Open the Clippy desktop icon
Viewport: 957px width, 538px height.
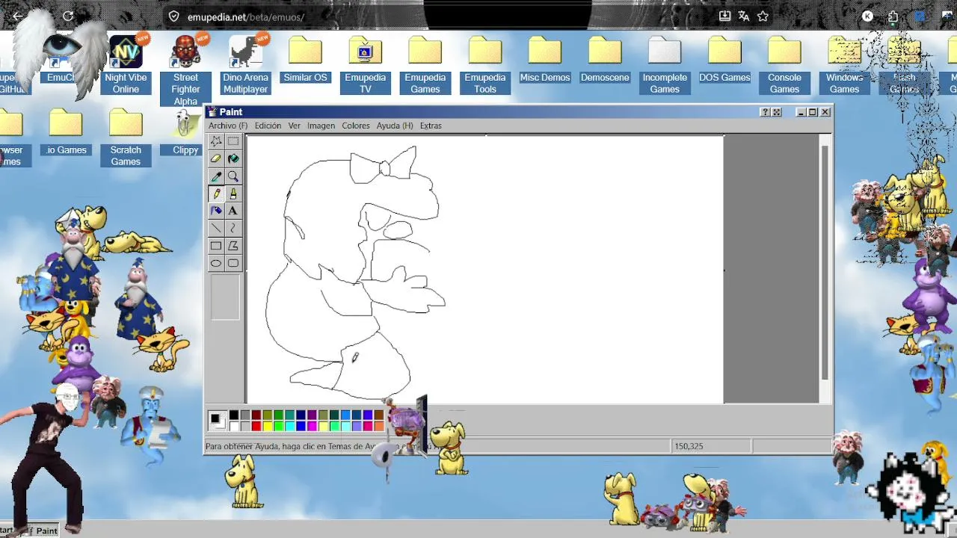tap(185, 132)
